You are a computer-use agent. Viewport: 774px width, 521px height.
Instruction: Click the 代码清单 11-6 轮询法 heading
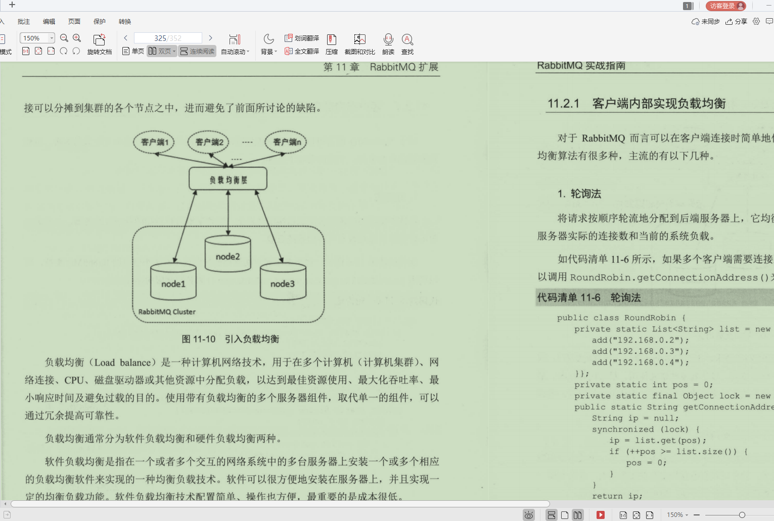[x=589, y=298]
